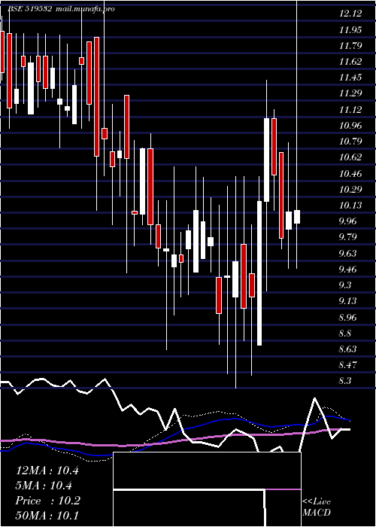Click the 8.8 price axis label

[x=346, y=334]
